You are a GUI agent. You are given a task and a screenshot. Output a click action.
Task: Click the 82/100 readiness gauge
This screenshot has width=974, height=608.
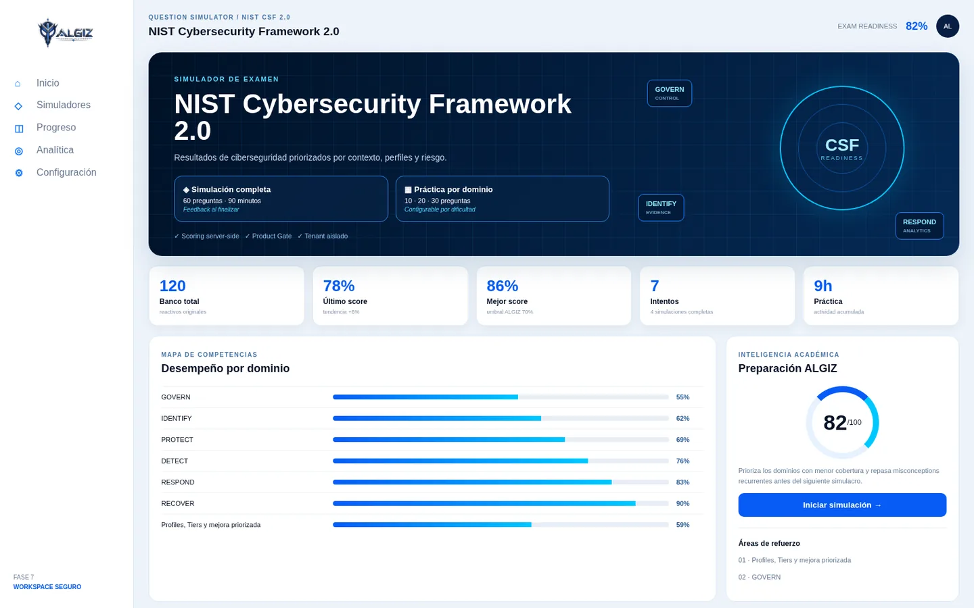pos(842,423)
